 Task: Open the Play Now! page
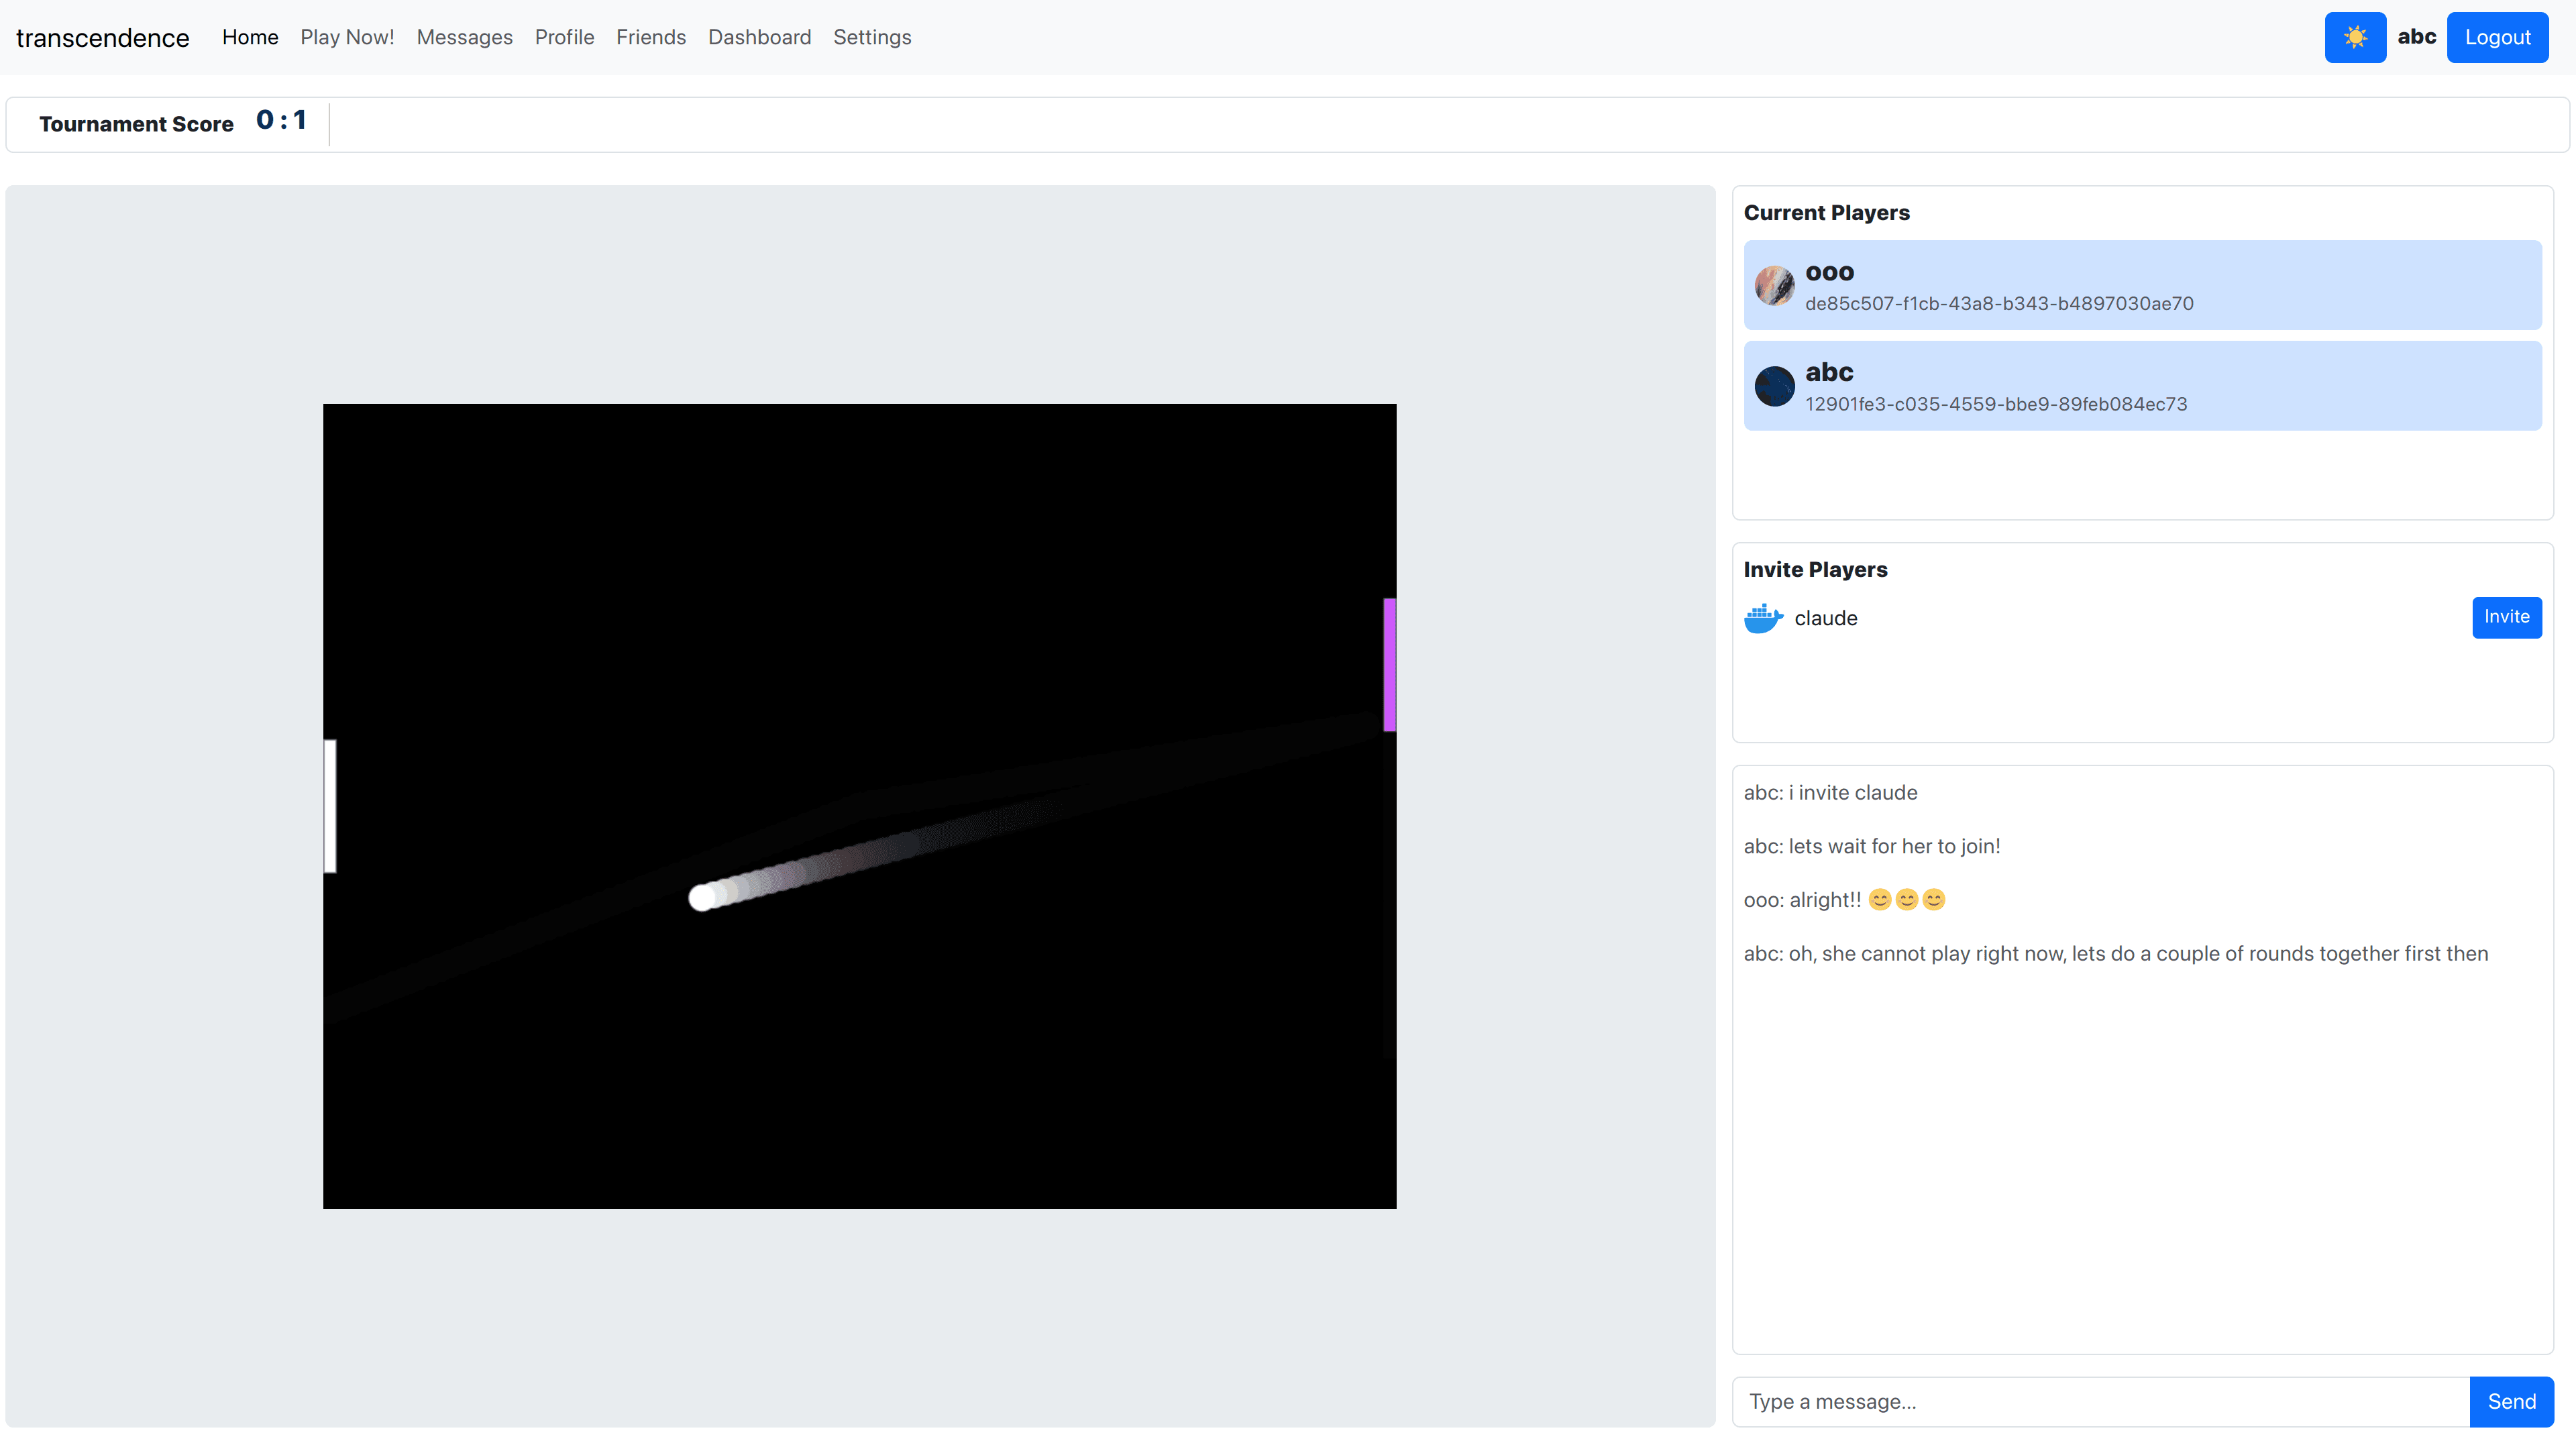(x=347, y=37)
